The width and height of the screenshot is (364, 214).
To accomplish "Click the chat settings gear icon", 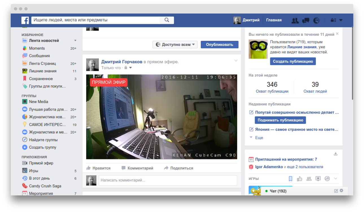I will tap(341, 191).
